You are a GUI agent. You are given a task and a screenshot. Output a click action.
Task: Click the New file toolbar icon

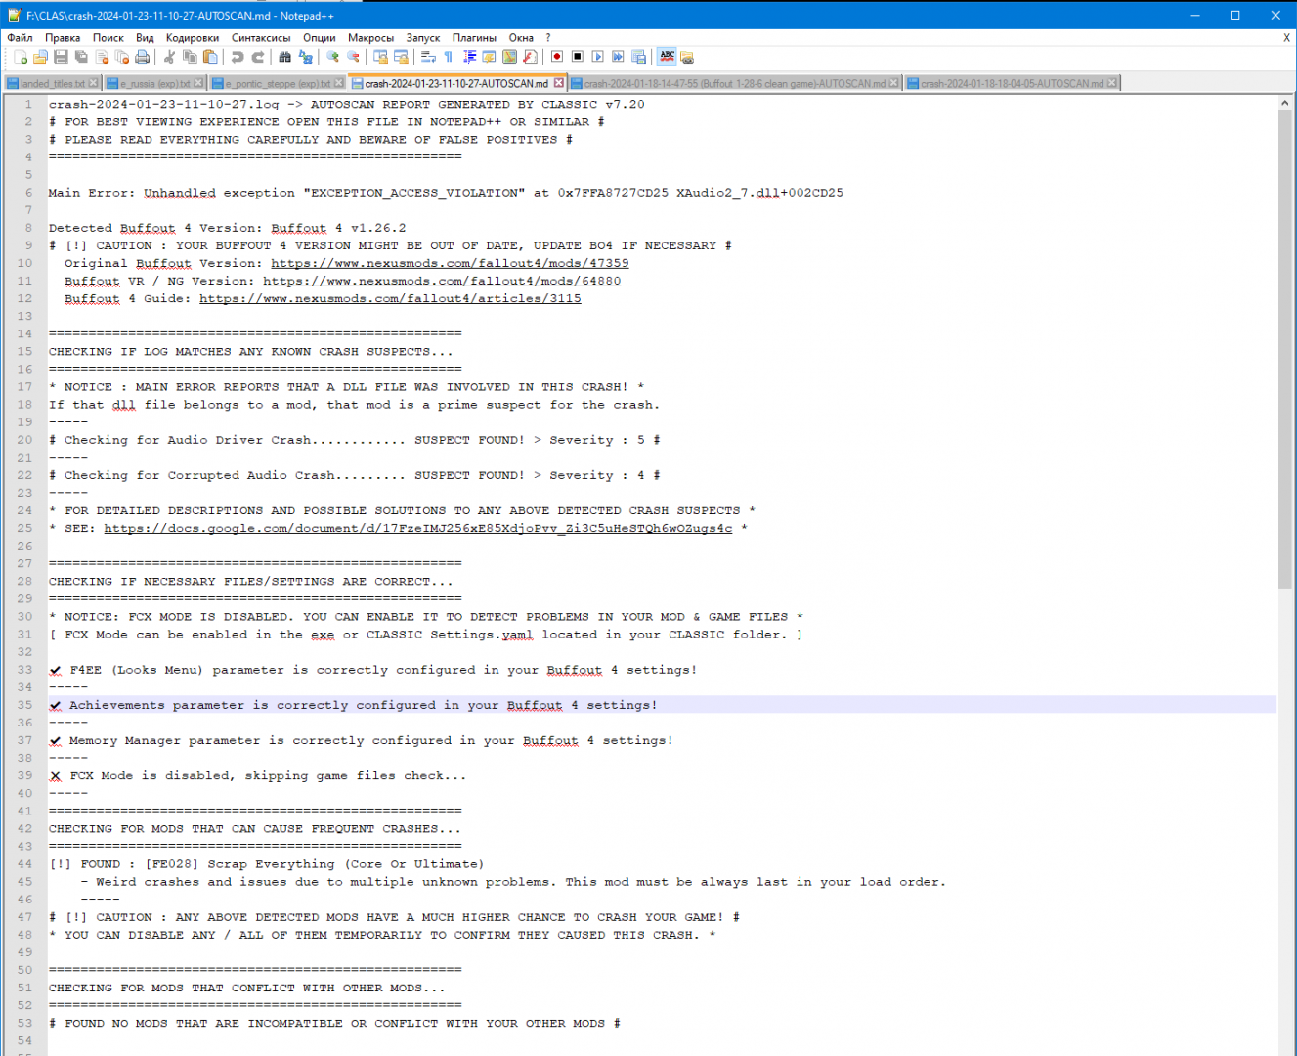(x=21, y=58)
